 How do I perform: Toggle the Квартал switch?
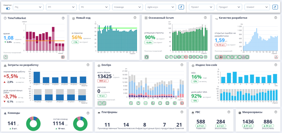[x=8, y=9]
